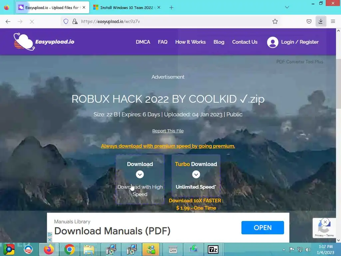The height and width of the screenshot is (256, 341).
Task: Click the user avatar icon near Login
Action: [x=272, y=42]
